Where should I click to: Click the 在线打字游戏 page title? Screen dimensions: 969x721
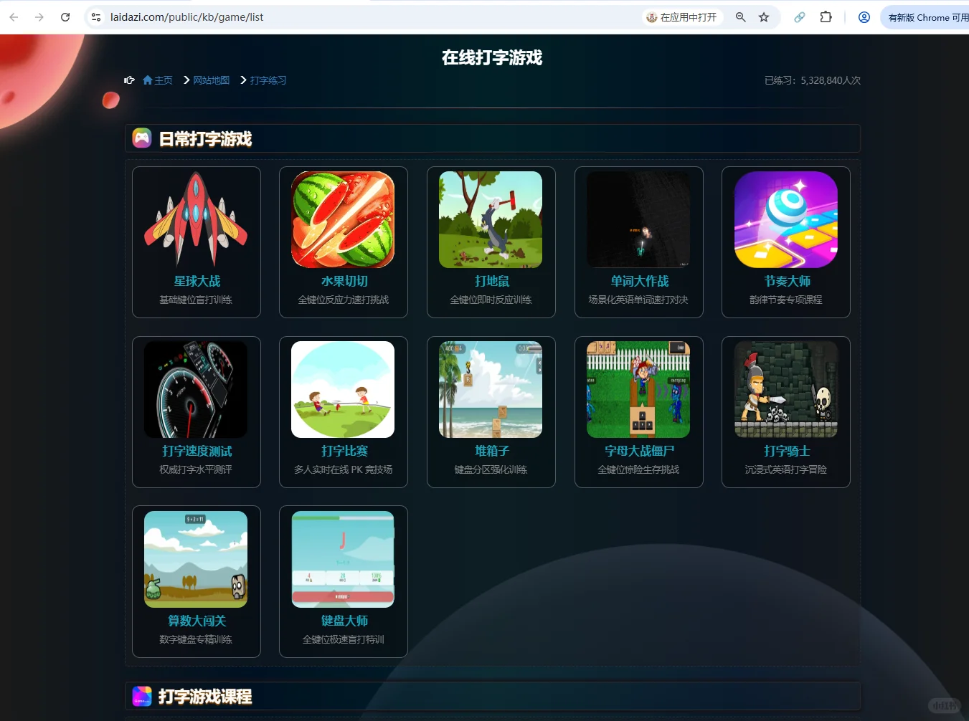point(492,57)
